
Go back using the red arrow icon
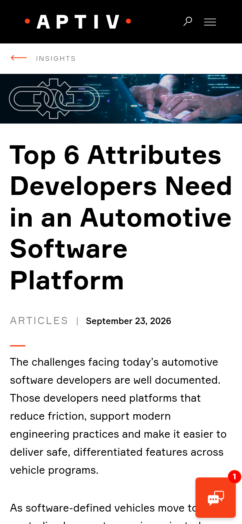coord(19,58)
